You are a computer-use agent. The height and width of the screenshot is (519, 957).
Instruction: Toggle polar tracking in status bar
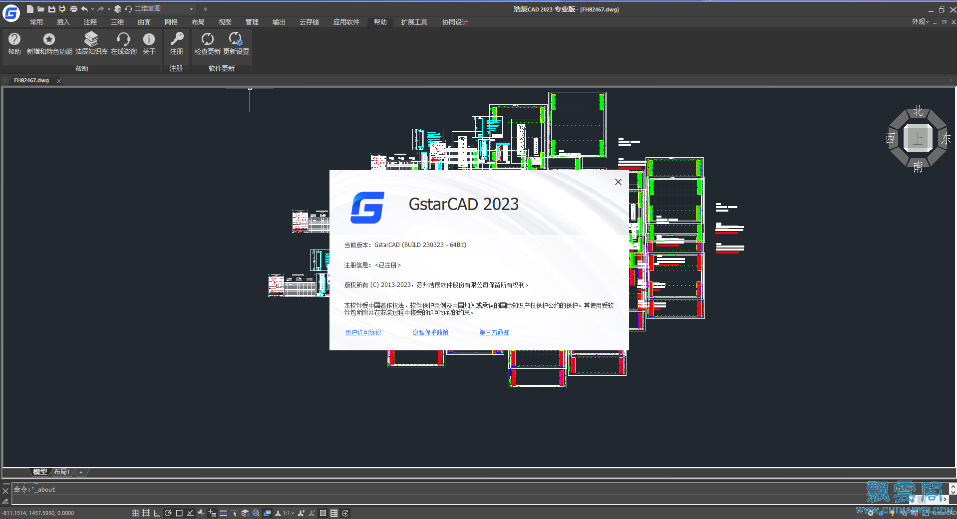168,513
